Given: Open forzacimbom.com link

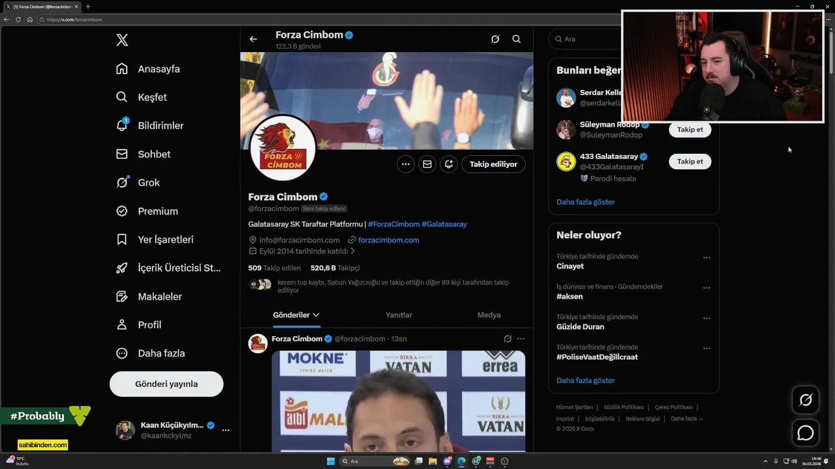Looking at the screenshot, I should 388,240.
